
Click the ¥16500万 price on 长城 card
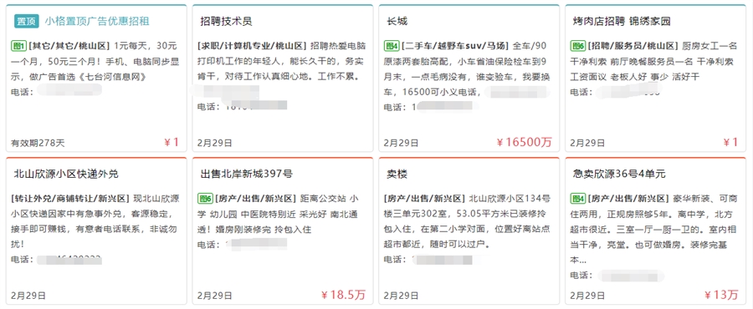524,142
